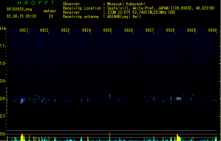Click the meteor count value 23
This screenshot has width=221, height=141.
pos(51,16)
